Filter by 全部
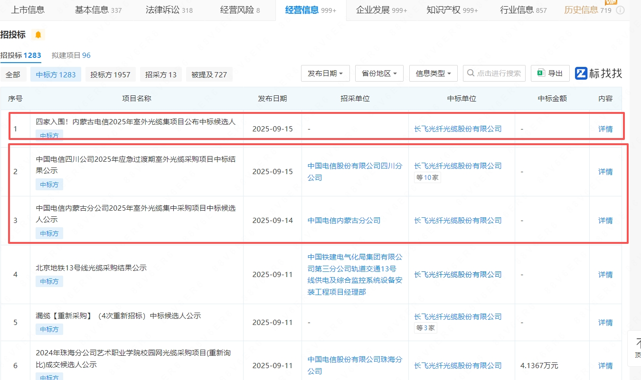Screen dimensions: 641x380 pos(13,74)
